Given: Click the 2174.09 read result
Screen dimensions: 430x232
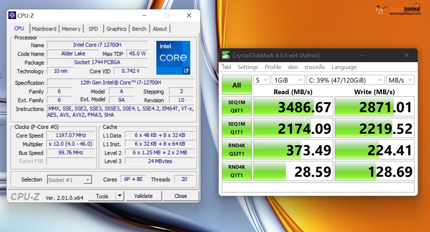Looking at the screenshot, I should click(x=293, y=128).
